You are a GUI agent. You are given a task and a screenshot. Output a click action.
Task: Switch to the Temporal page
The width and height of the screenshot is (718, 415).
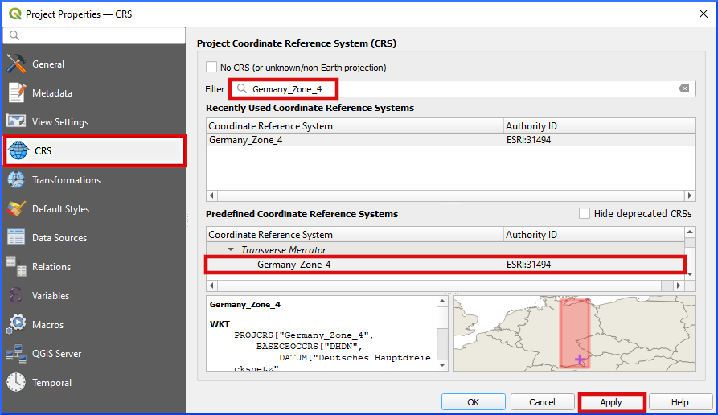pyautogui.click(x=51, y=383)
